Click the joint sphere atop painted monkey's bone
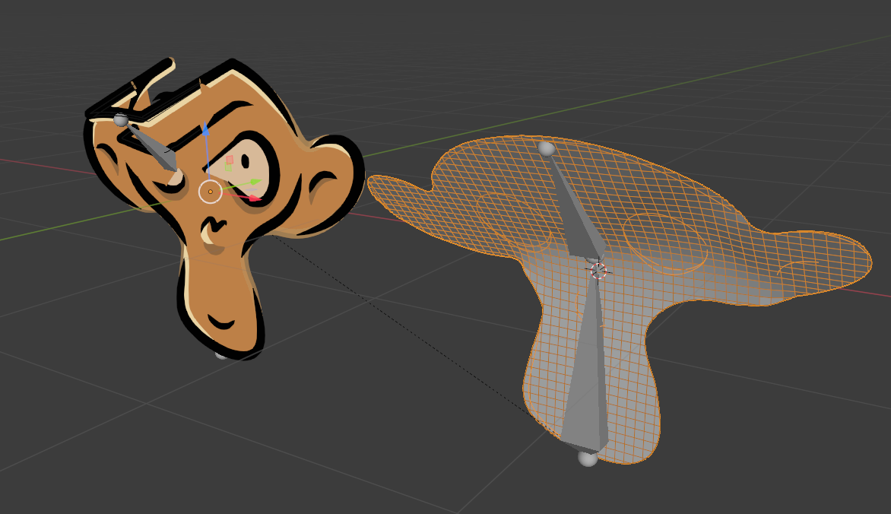891x514 pixels. (120, 120)
